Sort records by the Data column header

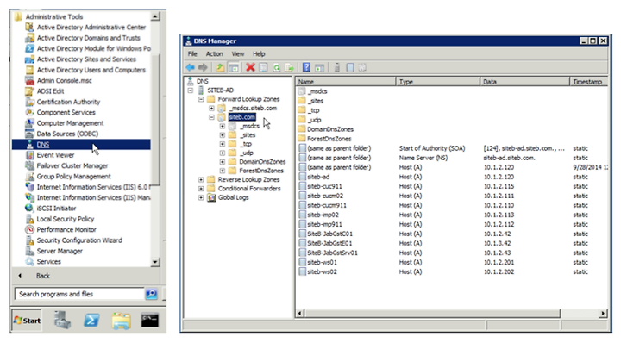tap(524, 82)
